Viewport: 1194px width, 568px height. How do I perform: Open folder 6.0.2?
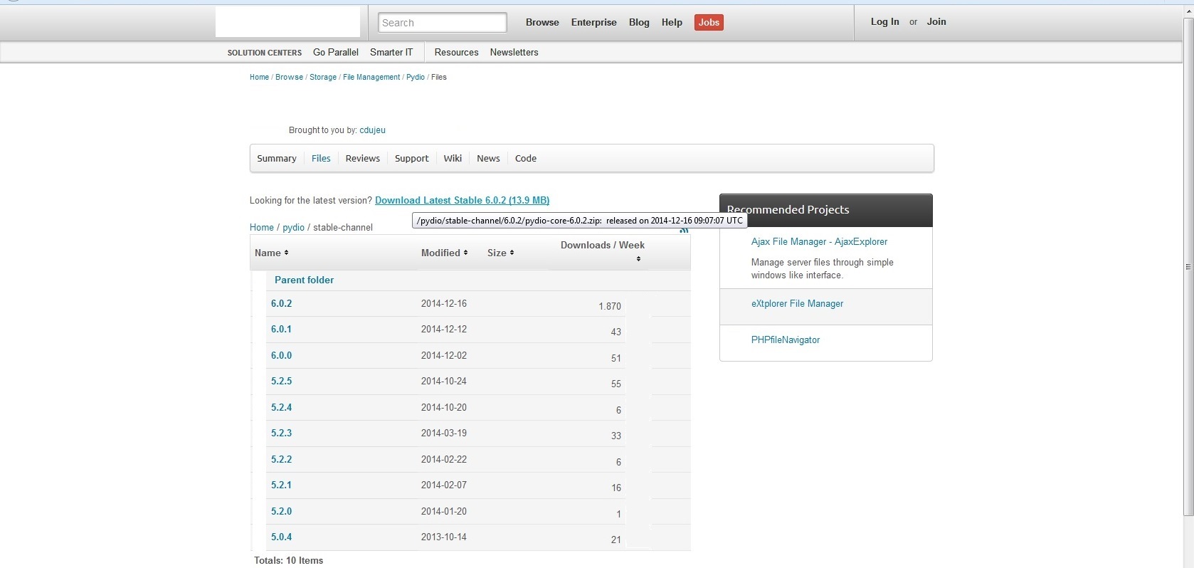(281, 304)
